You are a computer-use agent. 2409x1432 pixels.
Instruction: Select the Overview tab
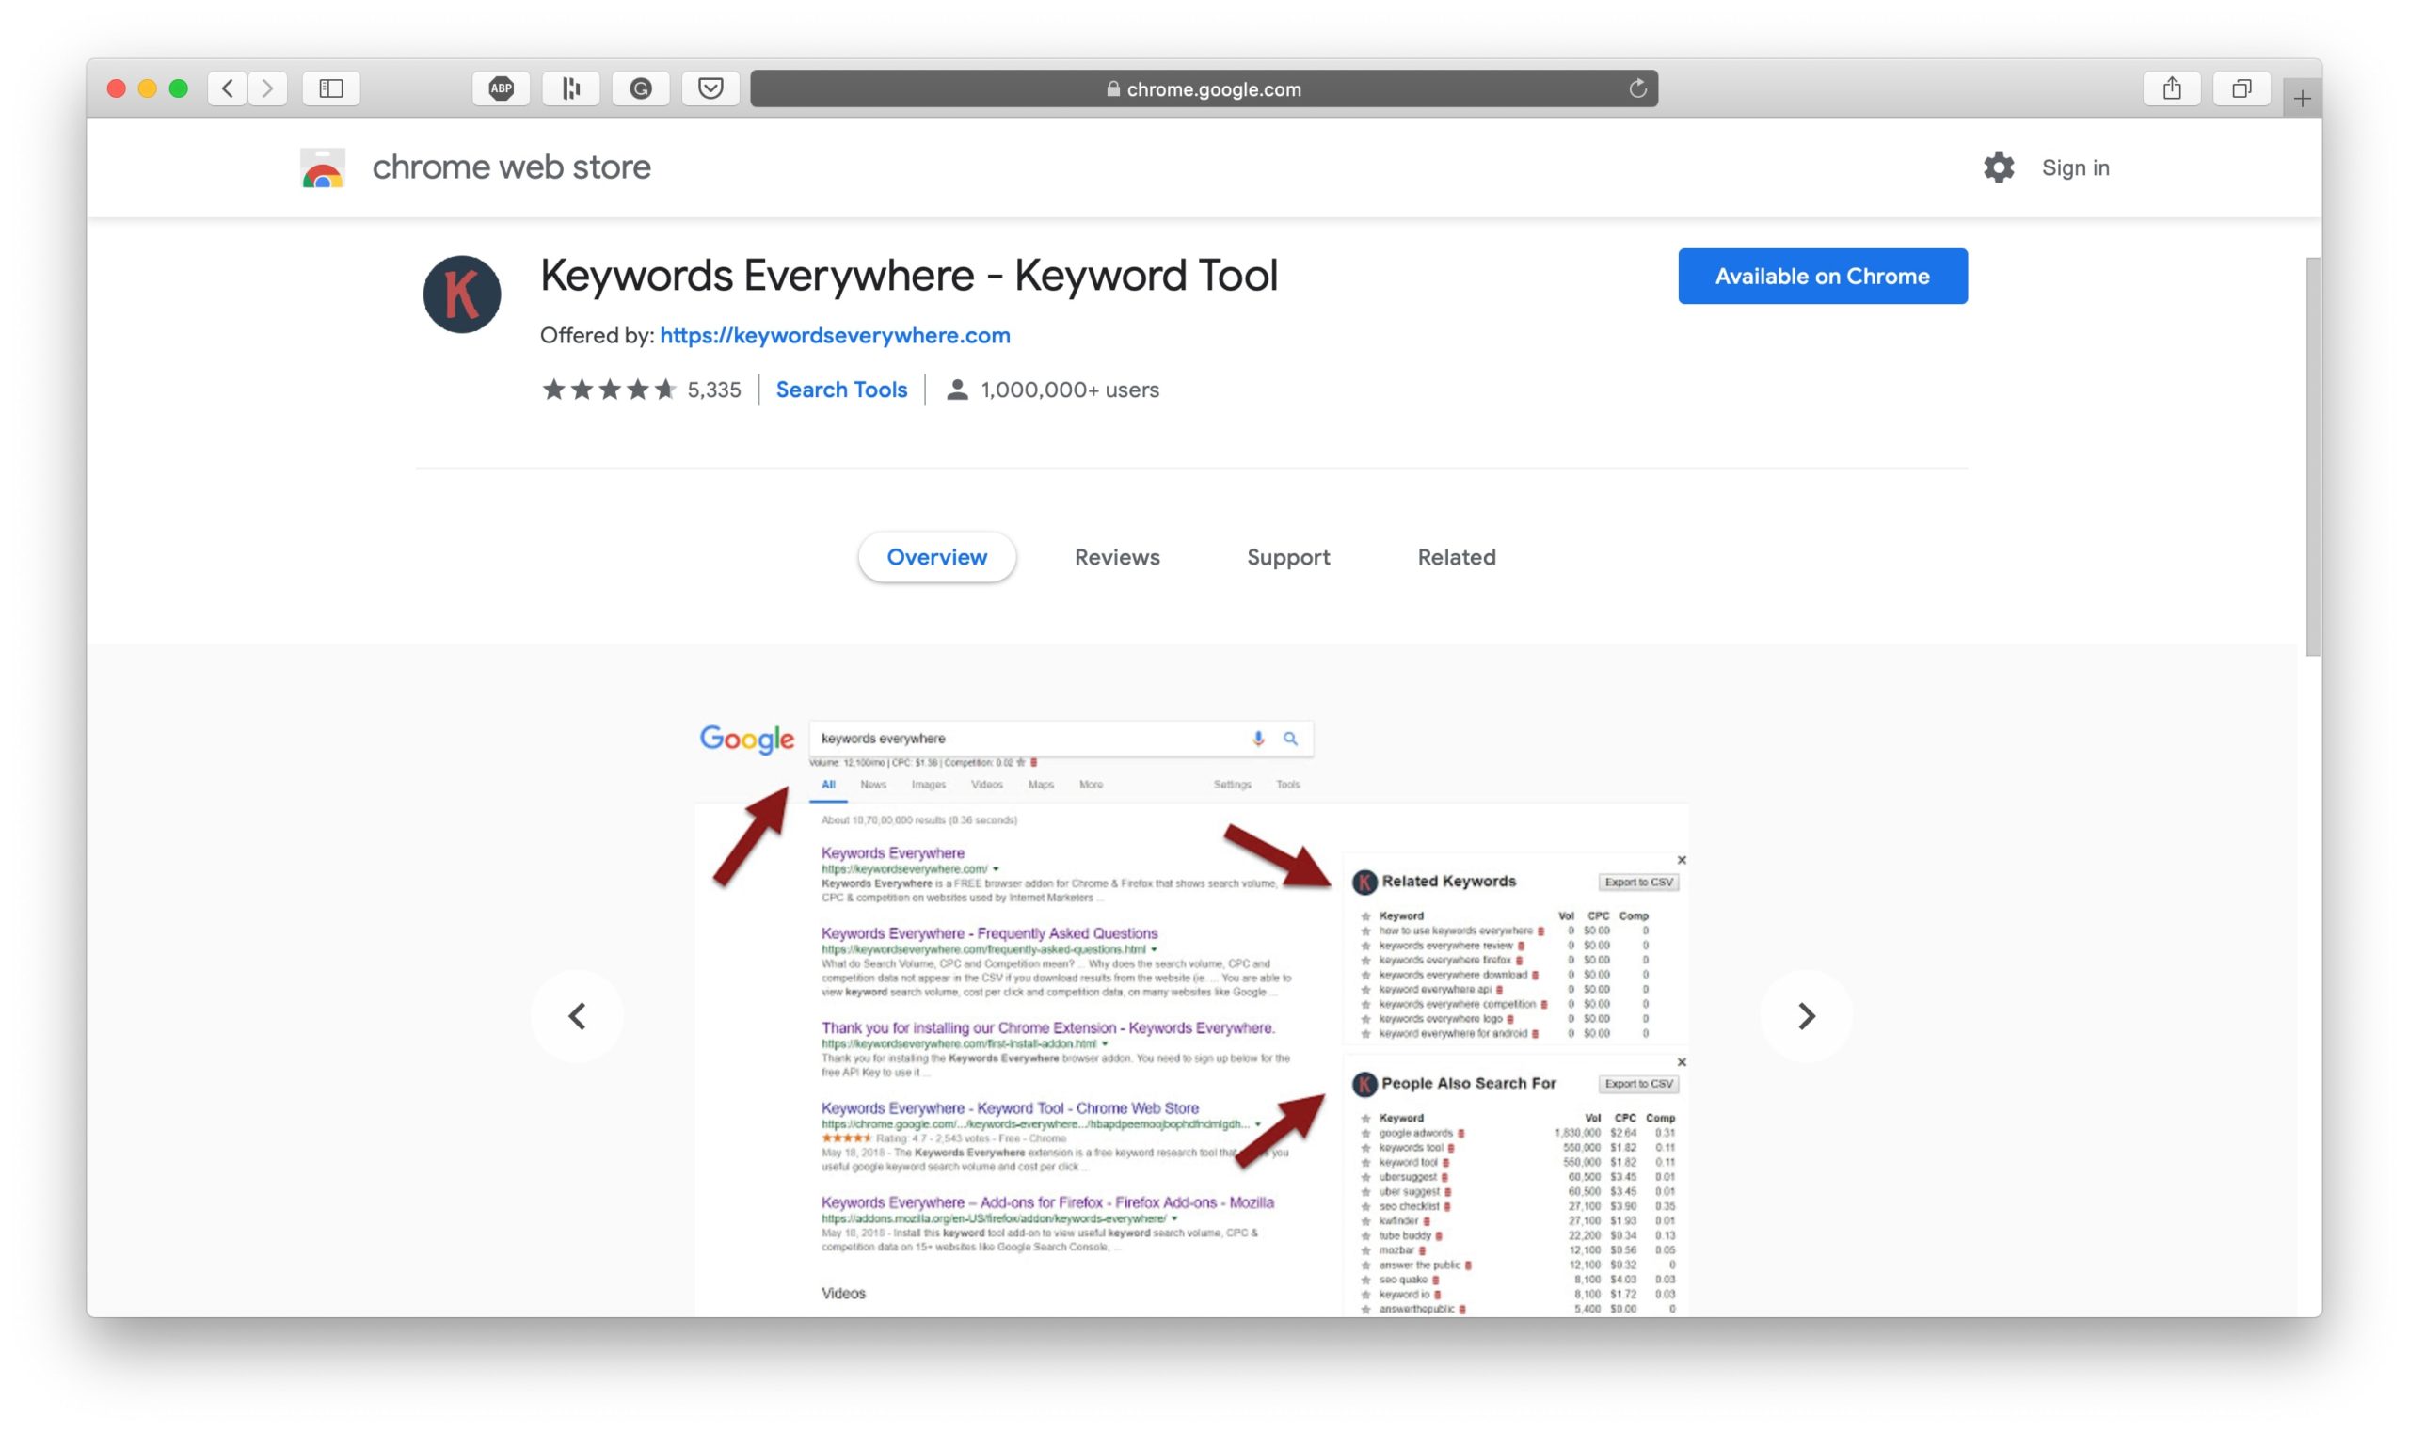tap(936, 557)
